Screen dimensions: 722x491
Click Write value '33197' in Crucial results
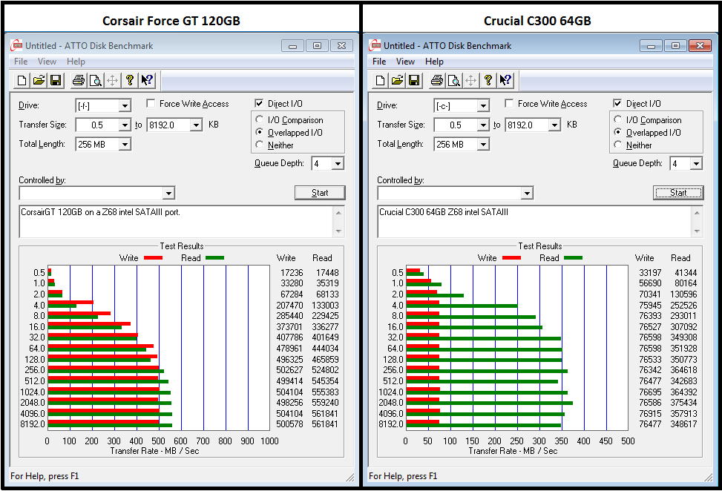(650, 272)
